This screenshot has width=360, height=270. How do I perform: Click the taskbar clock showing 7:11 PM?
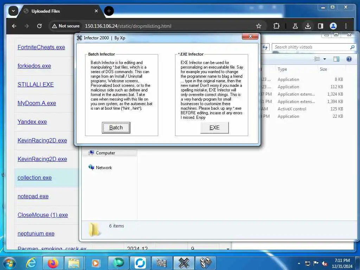coord(342,263)
